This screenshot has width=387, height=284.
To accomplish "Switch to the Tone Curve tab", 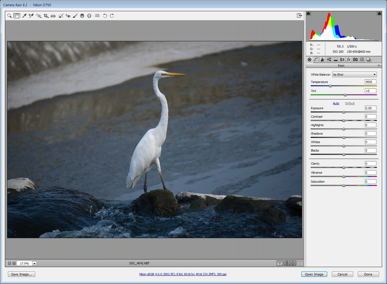I will coord(316,60).
